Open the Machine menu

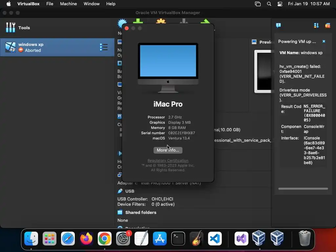68,4
